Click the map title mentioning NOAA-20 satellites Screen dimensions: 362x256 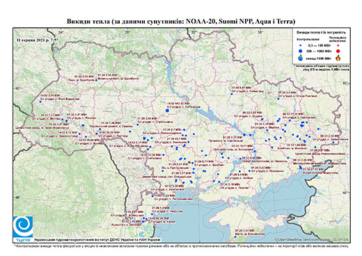coord(181,22)
